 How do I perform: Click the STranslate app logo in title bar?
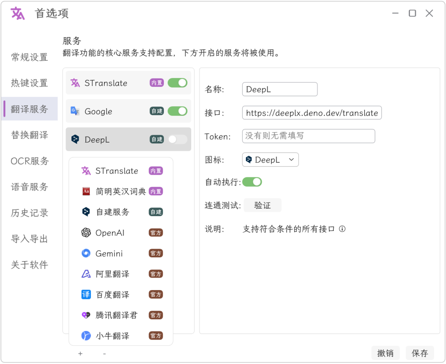tap(18, 13)
